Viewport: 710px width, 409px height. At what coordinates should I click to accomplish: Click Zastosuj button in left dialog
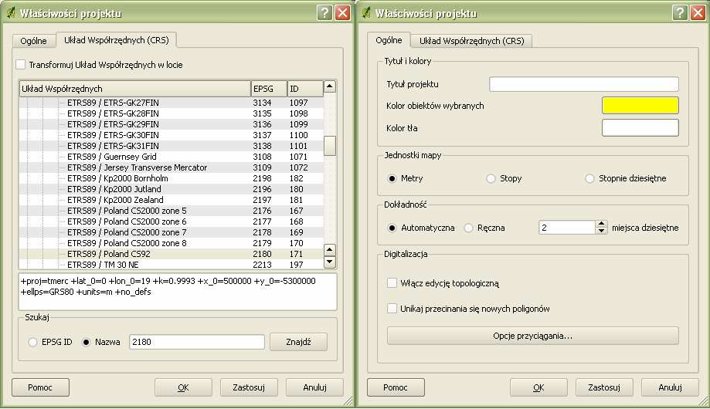coord(249,387)
